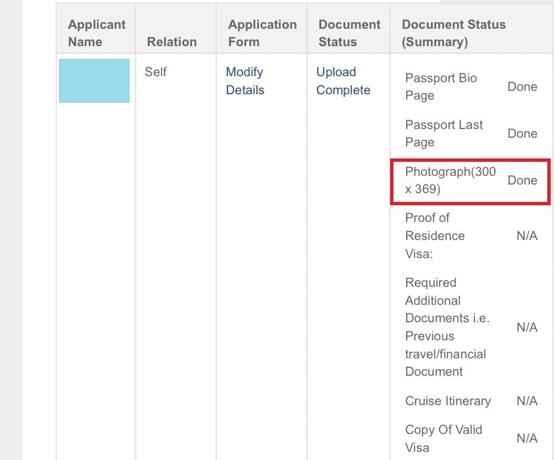Viewport: 554px width, 460px height.
Task: Open the Upload Complete link
Action: point(343,81)
